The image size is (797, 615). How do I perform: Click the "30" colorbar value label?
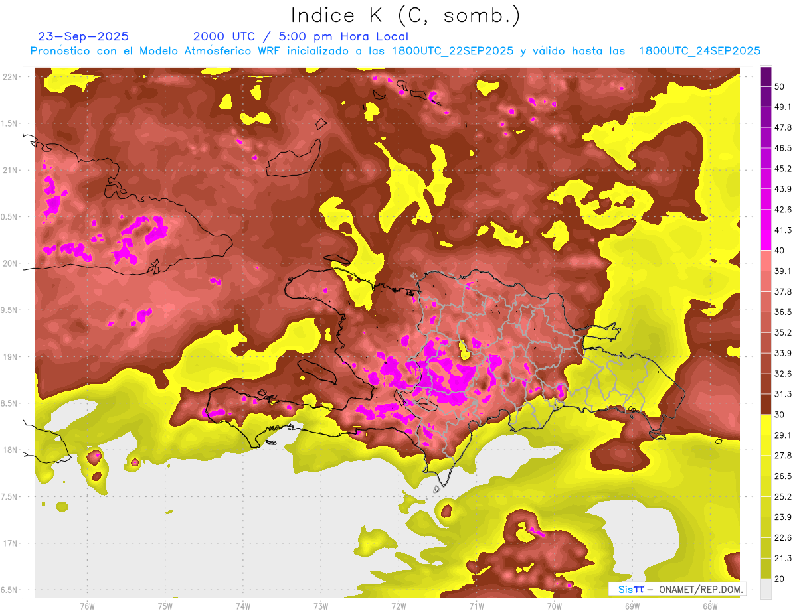[780, 414]
